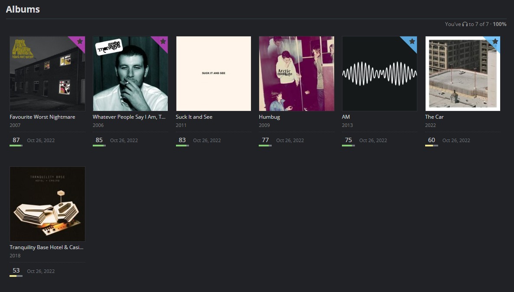The image size is (514, 292).
Task: Click the 2009 release year
Action: click(264, 125)
